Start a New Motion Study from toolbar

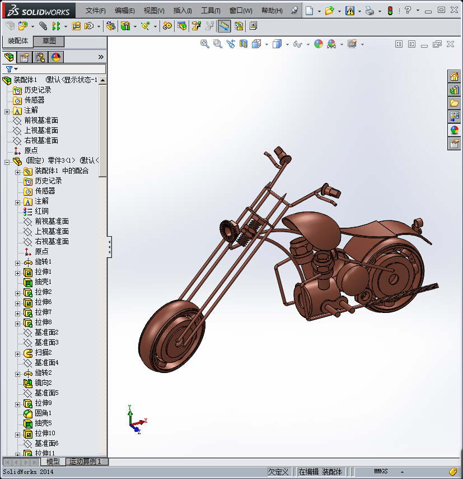click(167, 26)
